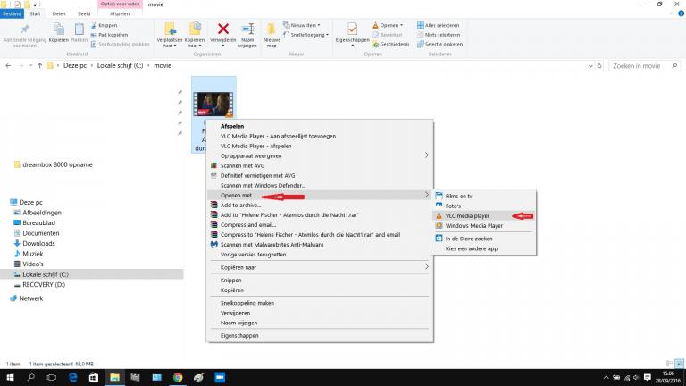Click the Kopiëren icon in the ribbon
Image resolution: width=686 pixels, height=386 pixels.
59,30
